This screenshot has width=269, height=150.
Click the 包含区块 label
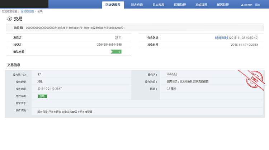point(153,37)
